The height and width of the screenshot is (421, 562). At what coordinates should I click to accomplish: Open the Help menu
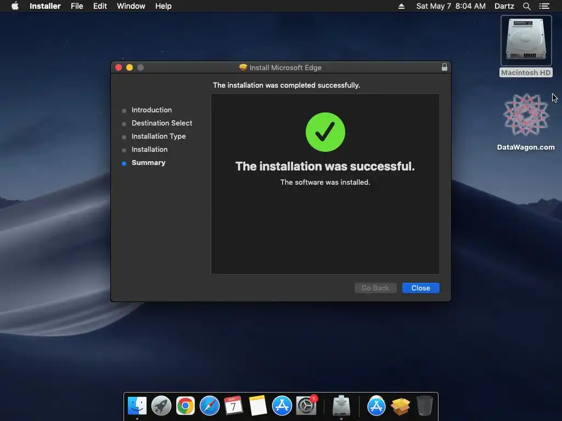click(x=163, y=6)
